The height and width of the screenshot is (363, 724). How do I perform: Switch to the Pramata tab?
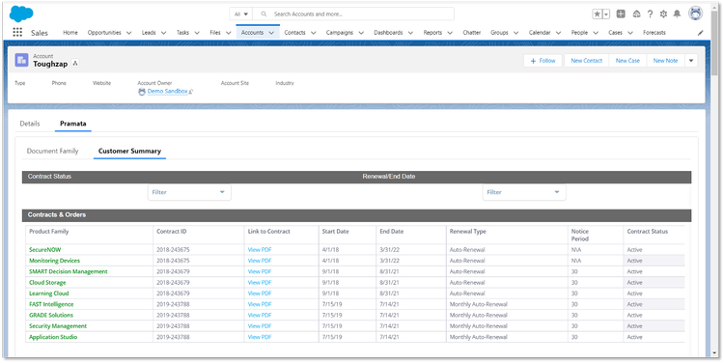[73, 124]
